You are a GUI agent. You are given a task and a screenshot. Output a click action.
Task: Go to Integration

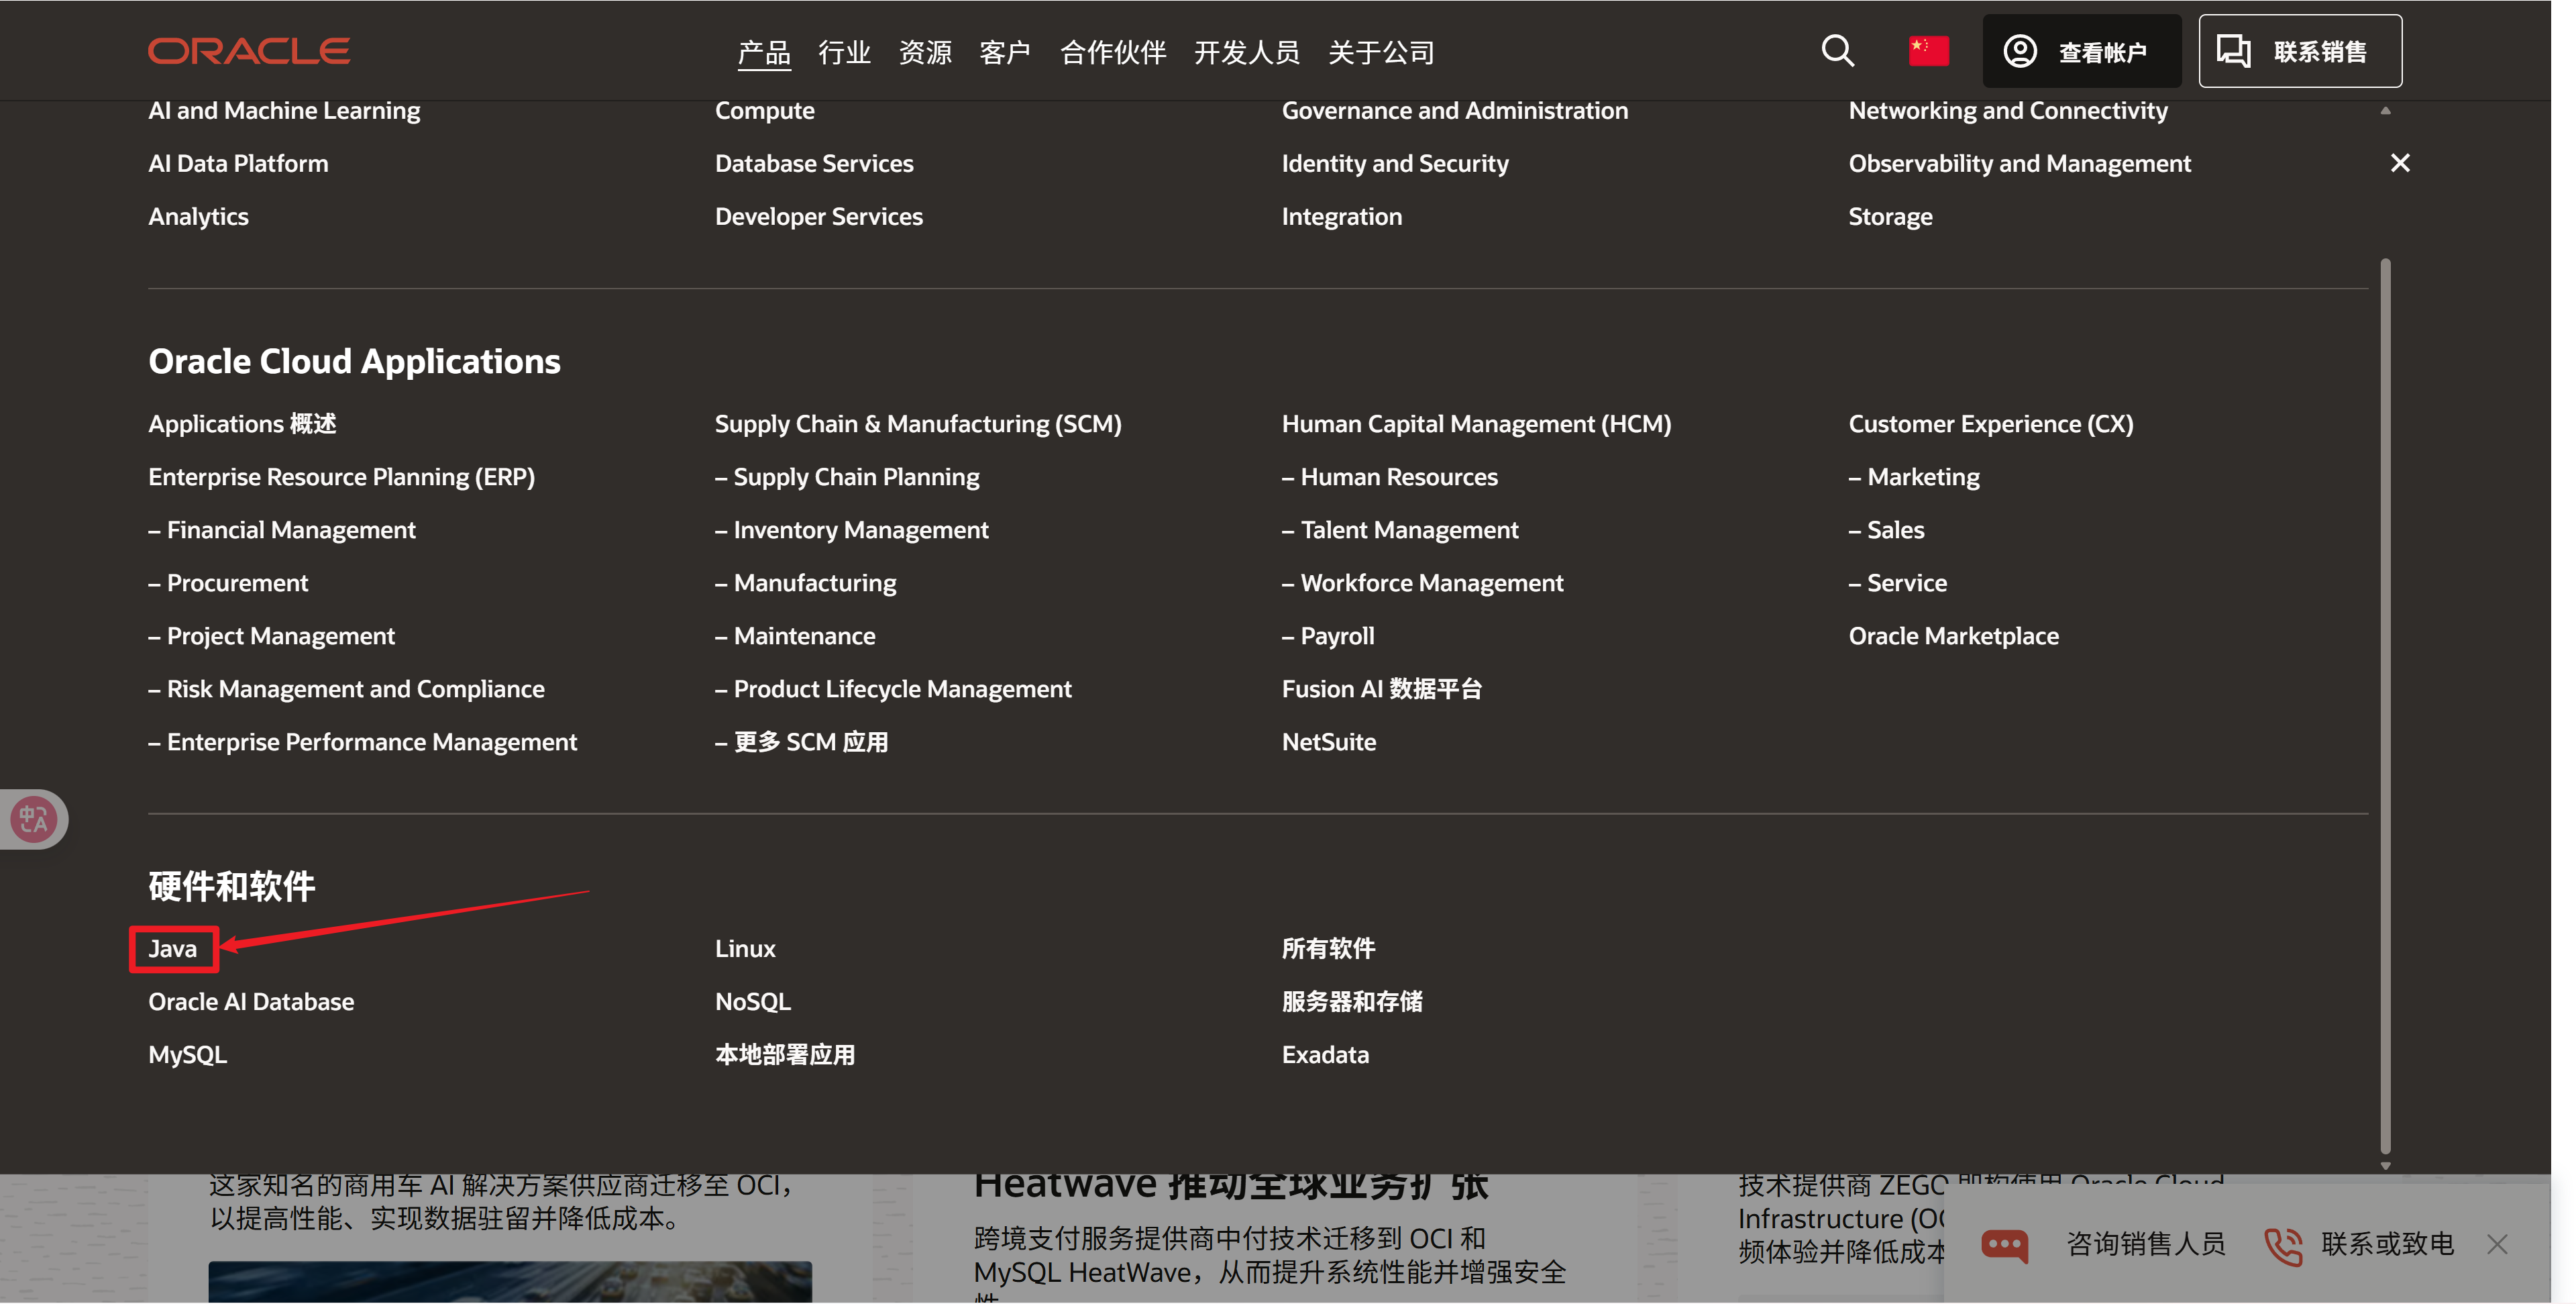(1342, 216)
